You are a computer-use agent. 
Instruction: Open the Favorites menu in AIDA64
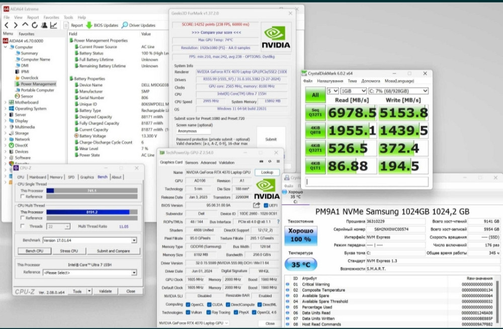51,17
